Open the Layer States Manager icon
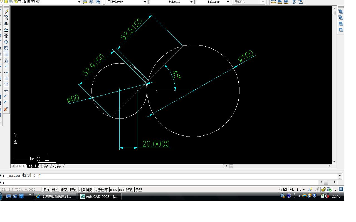This screenshot has height=222, width=356. click(x=98, y=2)
